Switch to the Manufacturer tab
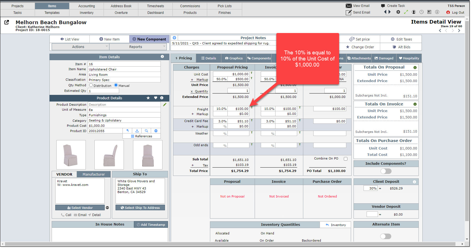The width and height of the screenshot is (471, 248). point(94,174)
